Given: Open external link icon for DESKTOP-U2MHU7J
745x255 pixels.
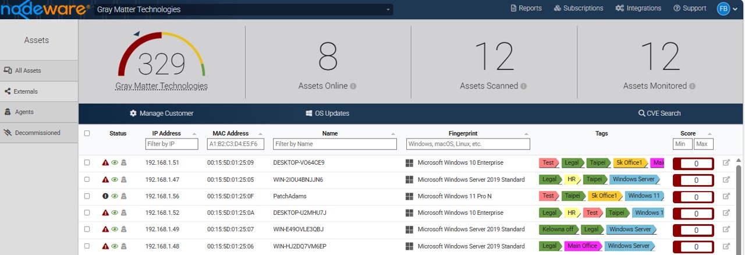Looking at the screenshot, I should coord(726,213).
